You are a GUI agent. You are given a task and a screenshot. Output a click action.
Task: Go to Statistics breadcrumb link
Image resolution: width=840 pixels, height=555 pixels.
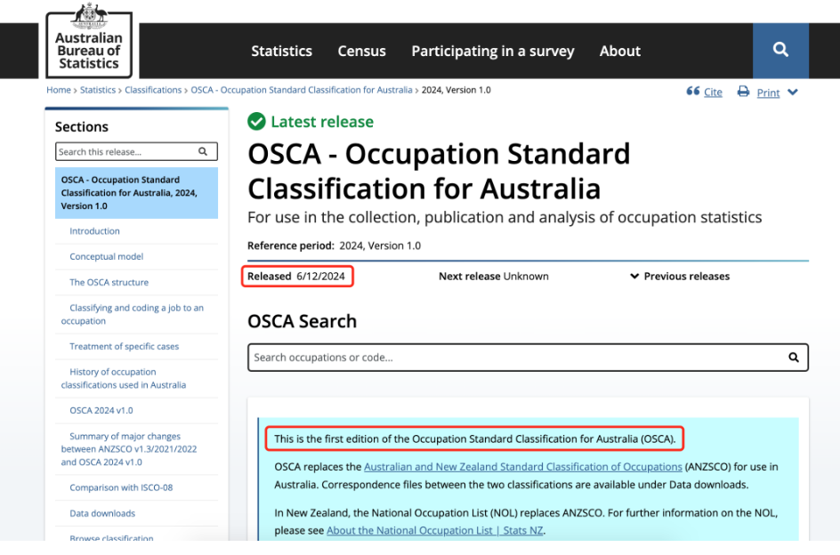pos(98,90)
